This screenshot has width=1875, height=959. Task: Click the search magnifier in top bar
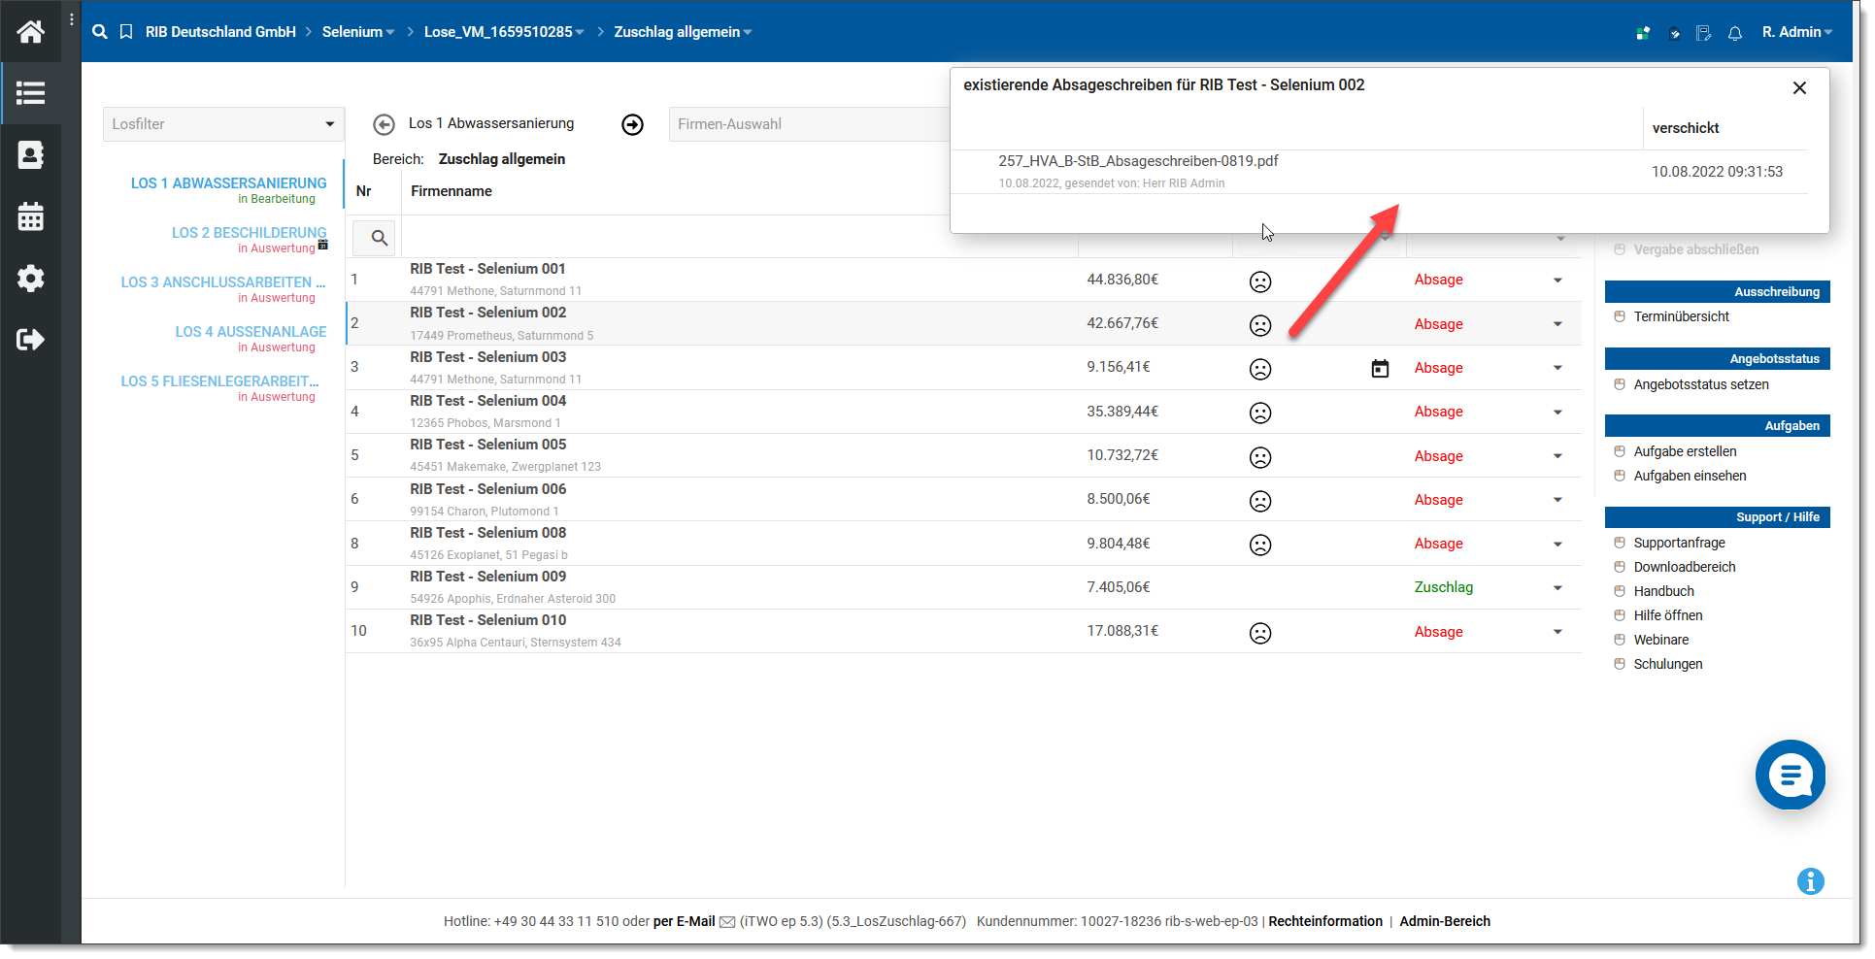tap(100, 32)
